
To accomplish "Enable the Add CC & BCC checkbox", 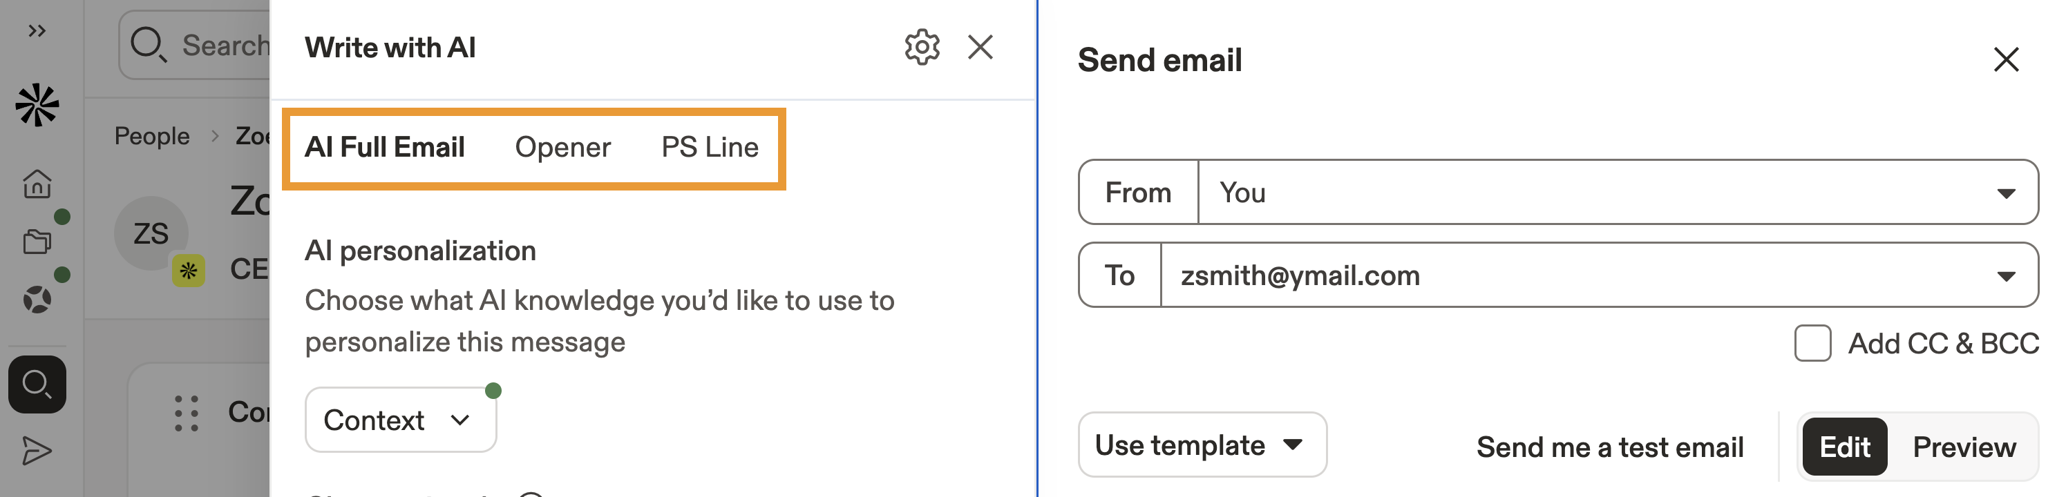I will pyautogui.click(x=1812, y=343).
